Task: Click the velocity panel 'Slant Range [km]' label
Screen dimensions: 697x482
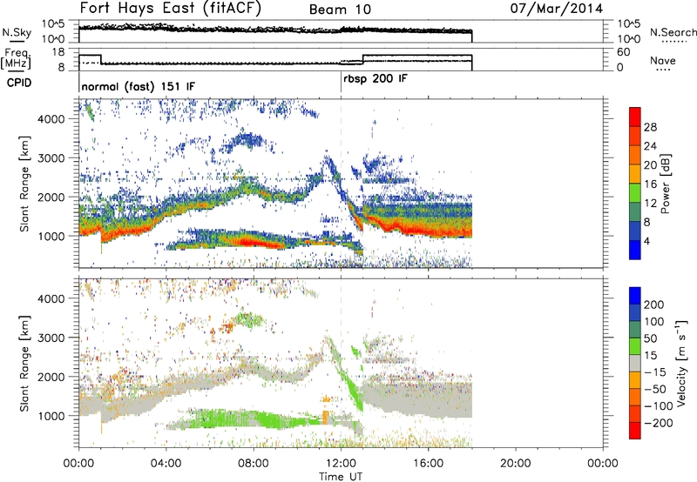Action: tap(24, 364)
